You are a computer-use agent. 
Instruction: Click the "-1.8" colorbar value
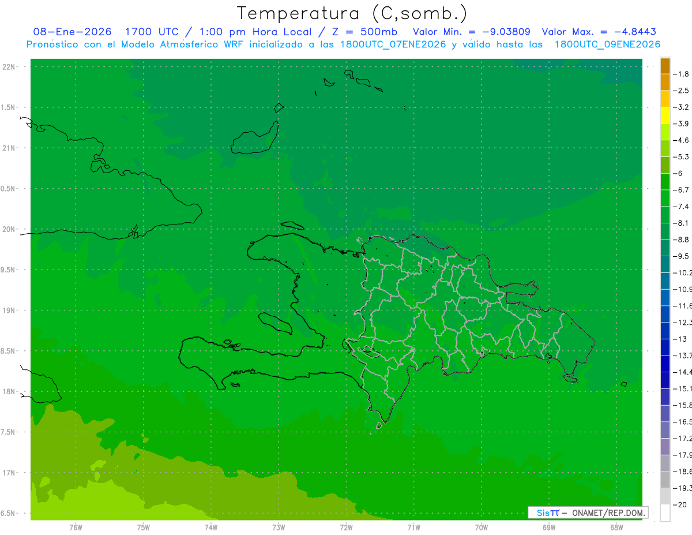tap(682, 74)
